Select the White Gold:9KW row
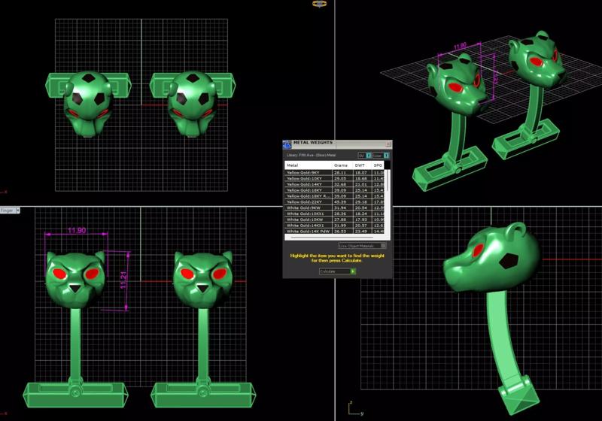Screen dimensions: 602x421 334,207
